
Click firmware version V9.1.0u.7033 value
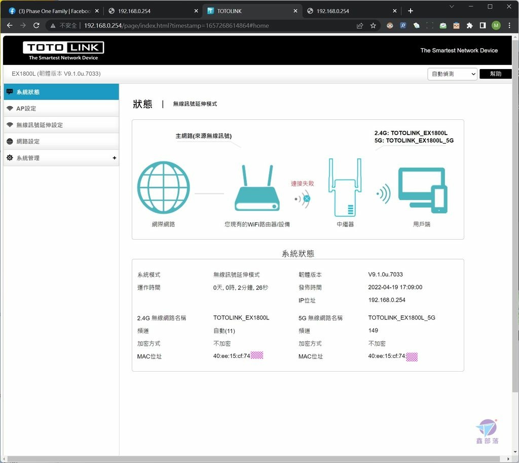[x=385, y=274]
